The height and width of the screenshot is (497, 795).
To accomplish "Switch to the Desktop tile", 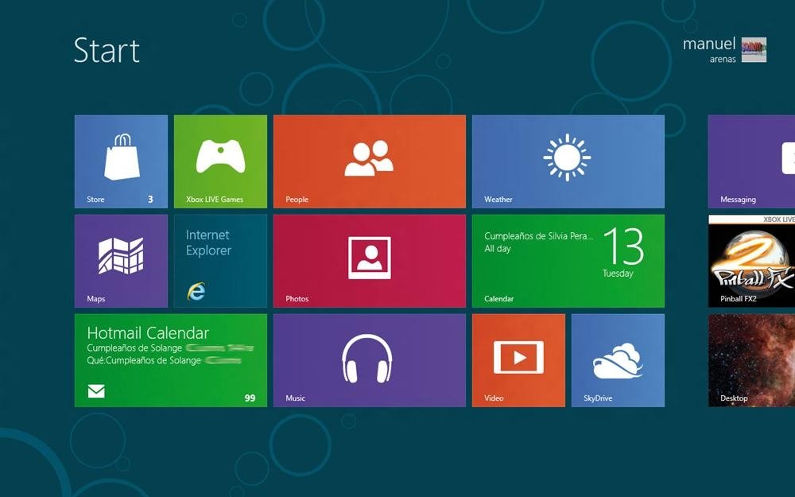I will tap(751, 360).
